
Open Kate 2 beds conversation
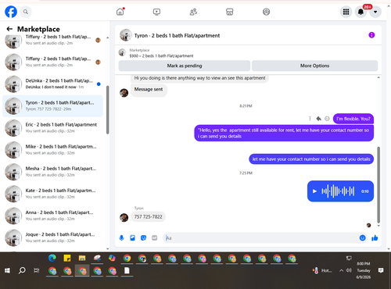pos(52,194)
